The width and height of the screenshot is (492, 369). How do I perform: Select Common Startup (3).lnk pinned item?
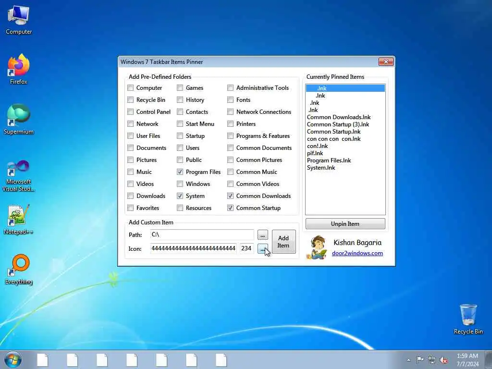click(x=345, y=124)
